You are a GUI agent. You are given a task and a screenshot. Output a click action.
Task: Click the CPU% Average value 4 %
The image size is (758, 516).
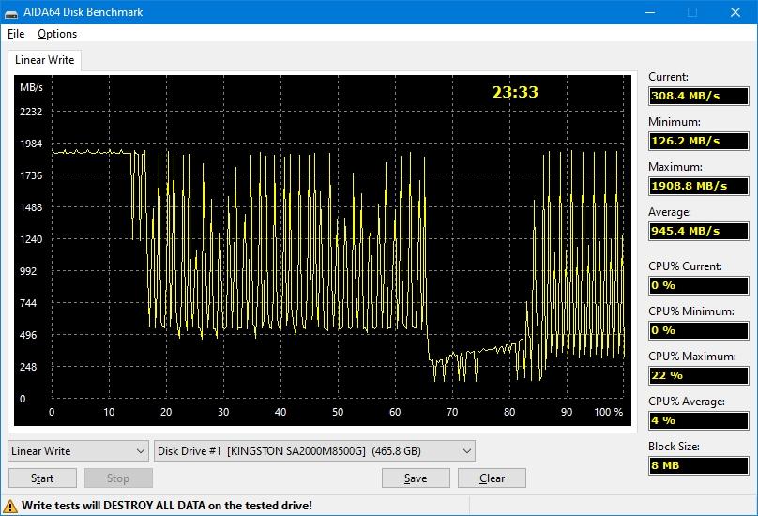click(x=699, y=420)
